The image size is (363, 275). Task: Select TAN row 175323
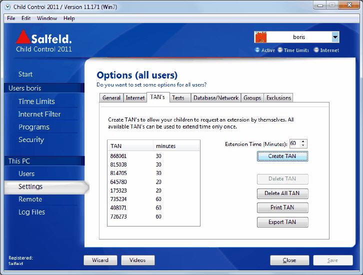click(153, 190)
